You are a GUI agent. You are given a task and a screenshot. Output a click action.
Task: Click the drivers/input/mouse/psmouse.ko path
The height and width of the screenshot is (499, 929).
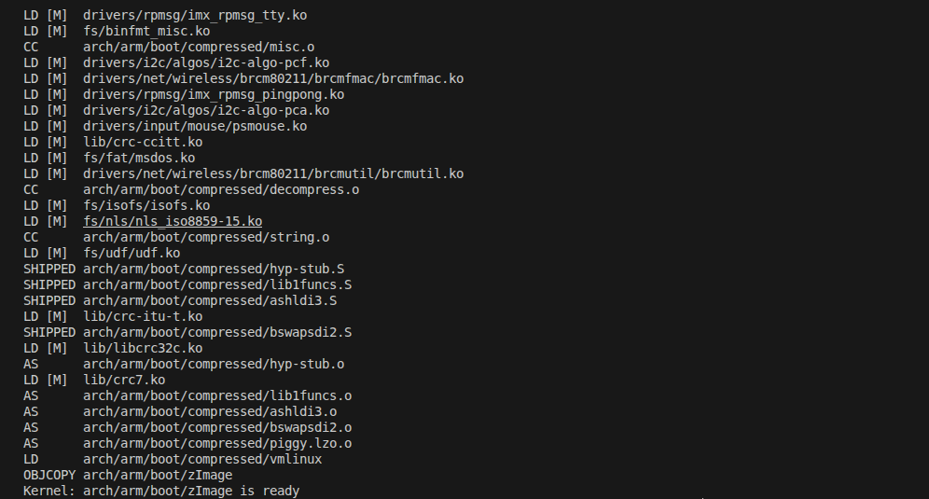[194, 126]
